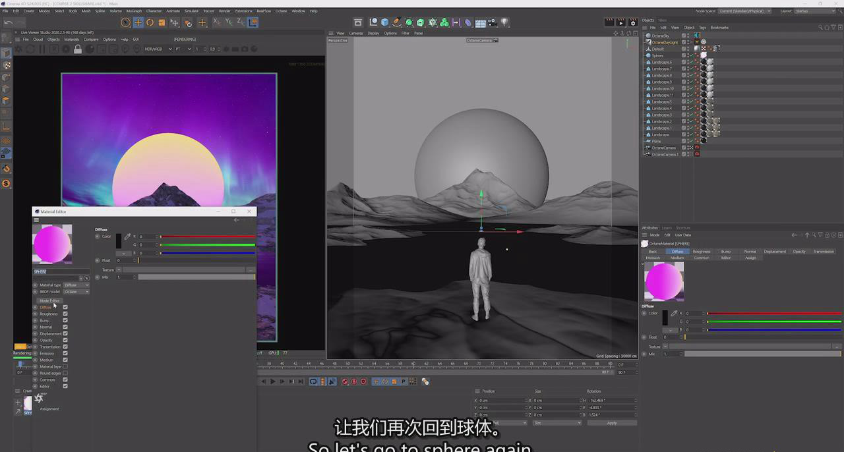Click the red R color slider in Material Editor
The image size is (844, 452).
207,237
